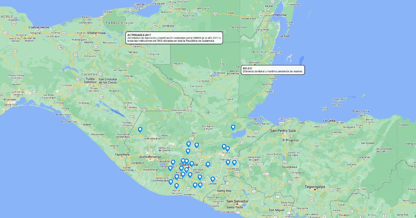Screen dimensions: 416x218
Task: Select the pin right of Panajachel
Action: click(173, 162)
